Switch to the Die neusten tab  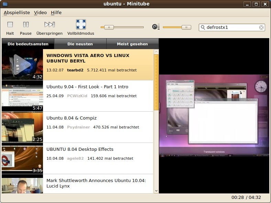point(80,44)
